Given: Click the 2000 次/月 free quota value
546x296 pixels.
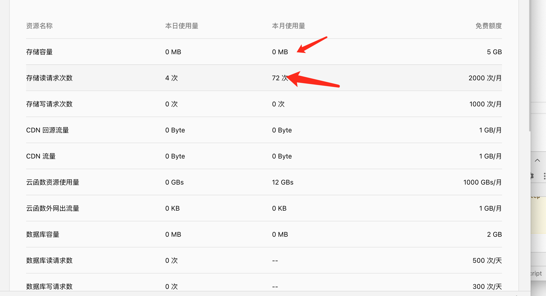Looking at the screenshot, I should point(485,78).
